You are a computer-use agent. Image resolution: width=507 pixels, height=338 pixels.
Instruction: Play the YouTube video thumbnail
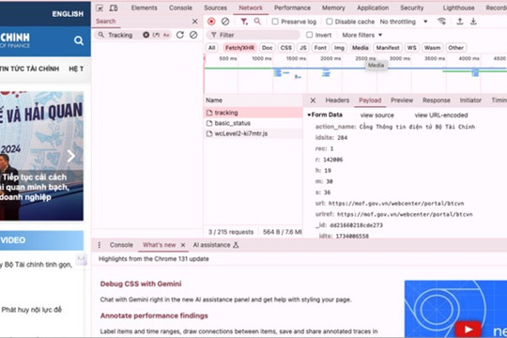tap(468, 330)
